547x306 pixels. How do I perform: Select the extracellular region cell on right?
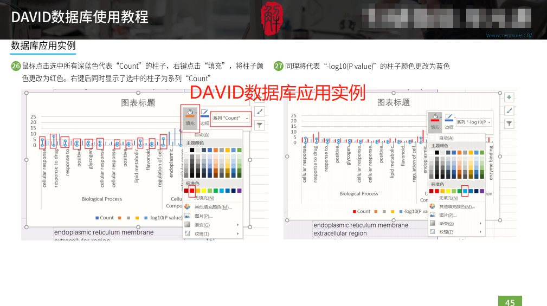[340, 233]
